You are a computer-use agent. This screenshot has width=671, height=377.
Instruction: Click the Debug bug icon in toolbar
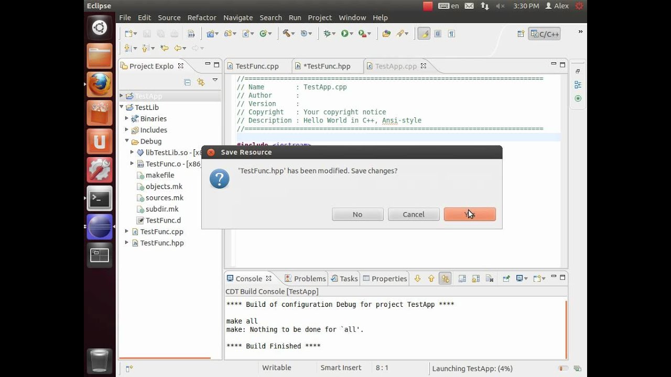(327, 34)
